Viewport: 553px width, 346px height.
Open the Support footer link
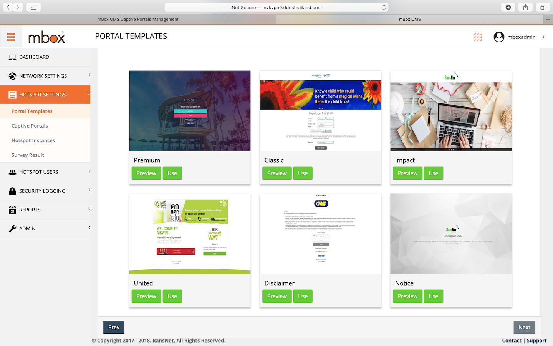tap(536, 341)
